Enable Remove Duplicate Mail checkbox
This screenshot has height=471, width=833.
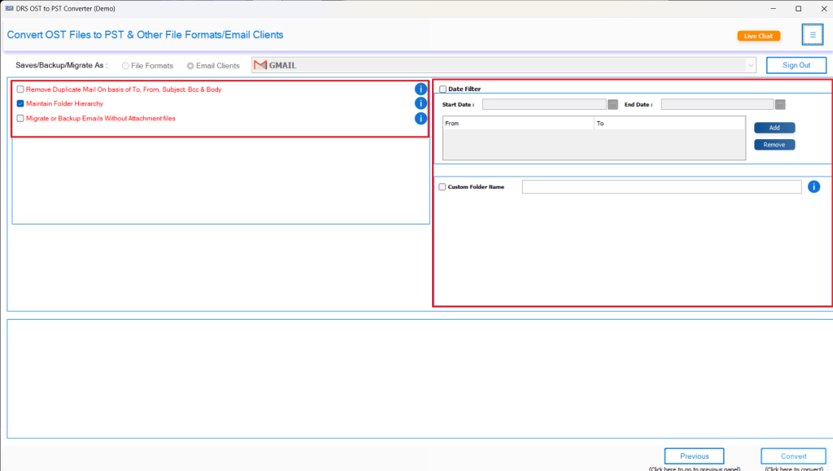click(20, 89)
